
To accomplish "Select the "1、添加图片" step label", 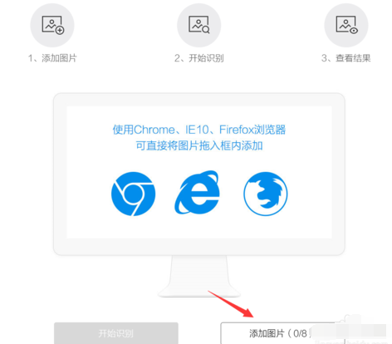I will tap(52, 58).
